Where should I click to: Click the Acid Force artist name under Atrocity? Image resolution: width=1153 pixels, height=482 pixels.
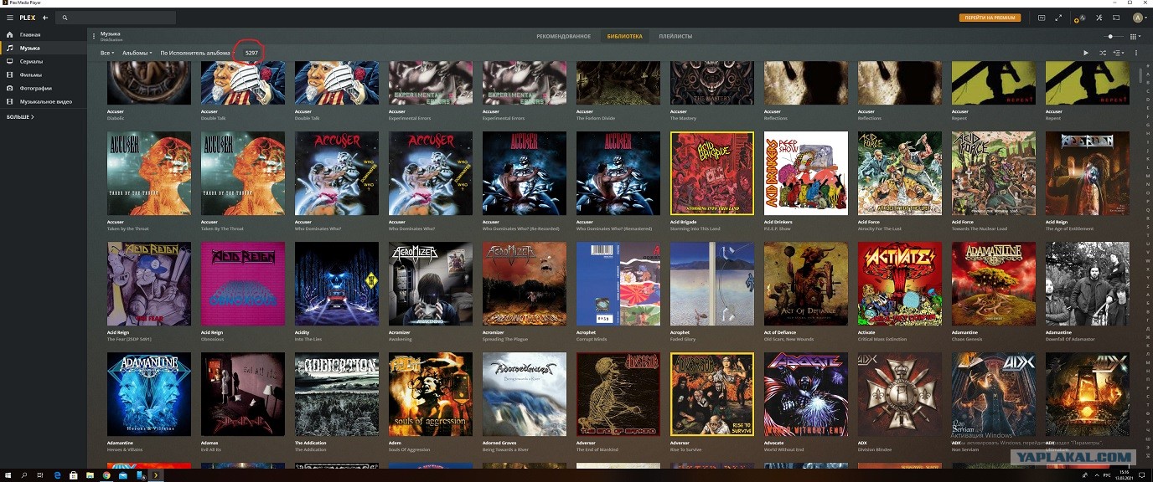[x=869, y=222]
